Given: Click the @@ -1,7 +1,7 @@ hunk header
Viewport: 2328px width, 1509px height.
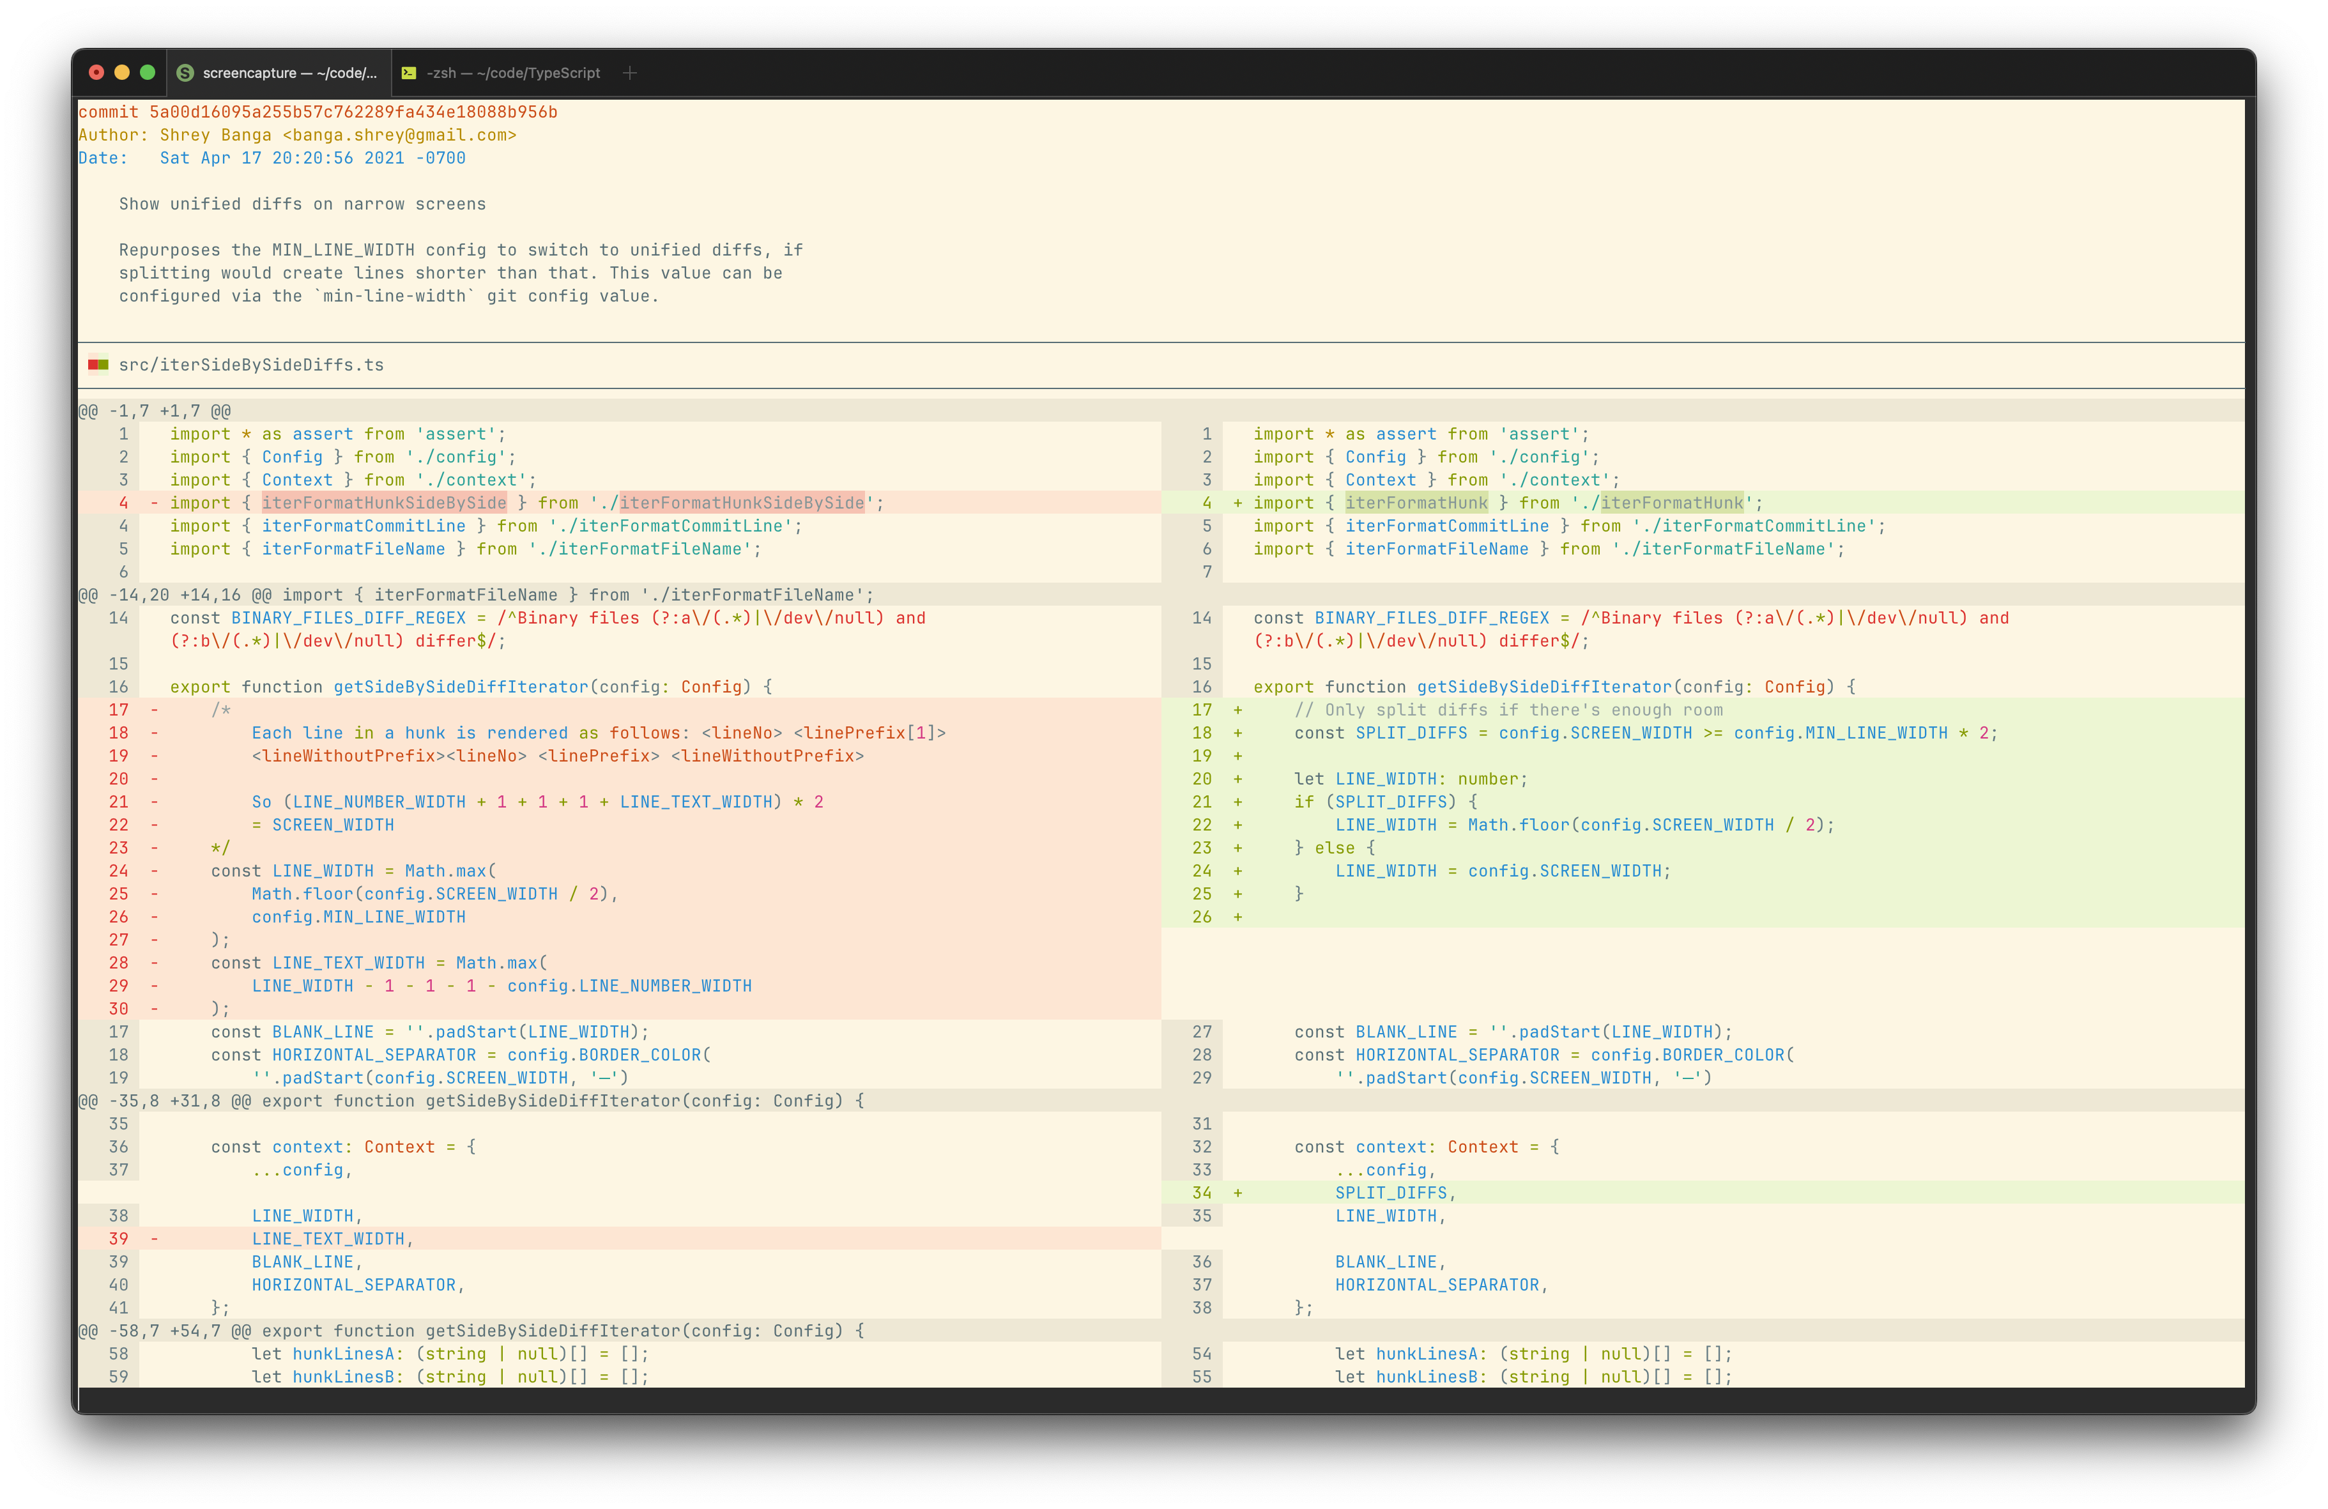Looking at the screenshot, I should coord(155,411).
